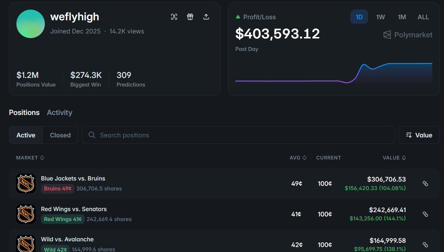Screen dimensions: 444x252
Task: Click the $306,706.53 value
Action: [386, 179]
